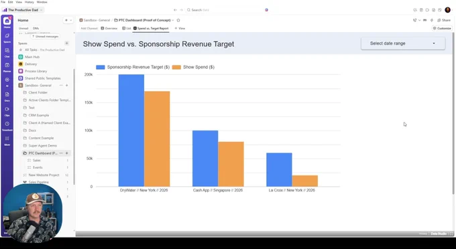
Task: Click Cash App orange Show Spend bar
Action: (x=231, y=164)
